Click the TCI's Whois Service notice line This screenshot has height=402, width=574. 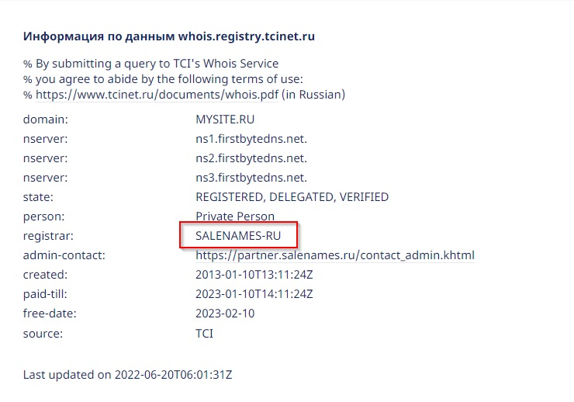tap(150, 64)
